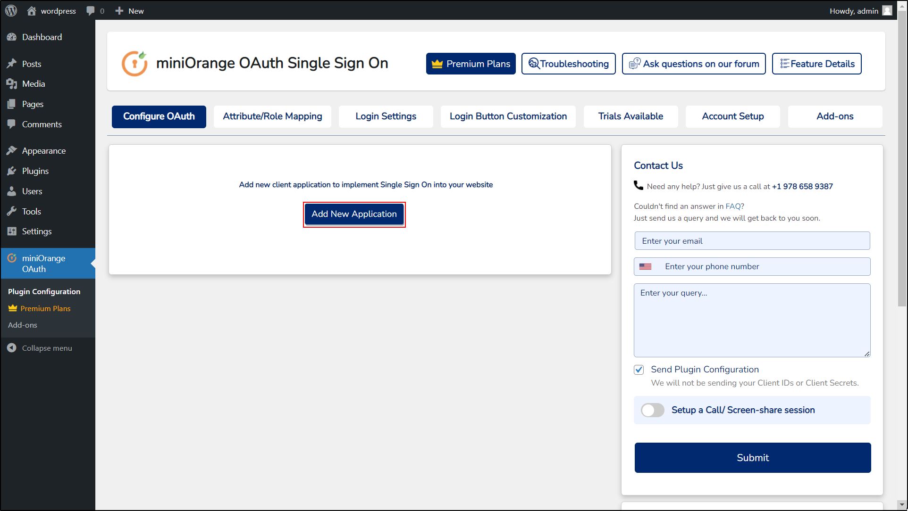The height and width of the screenshot is (511, 908).
Task: Open the US flag country code dropdown
Action: pyautogui.click(x=645, y=266)
